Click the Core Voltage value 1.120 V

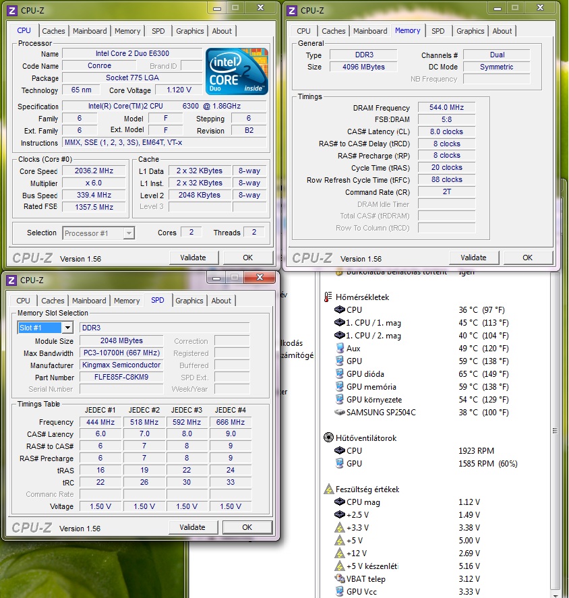(x=179, y=90)
